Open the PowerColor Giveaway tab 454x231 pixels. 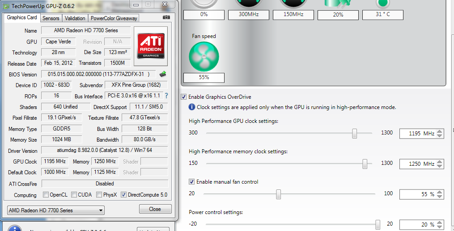[114, 18]
